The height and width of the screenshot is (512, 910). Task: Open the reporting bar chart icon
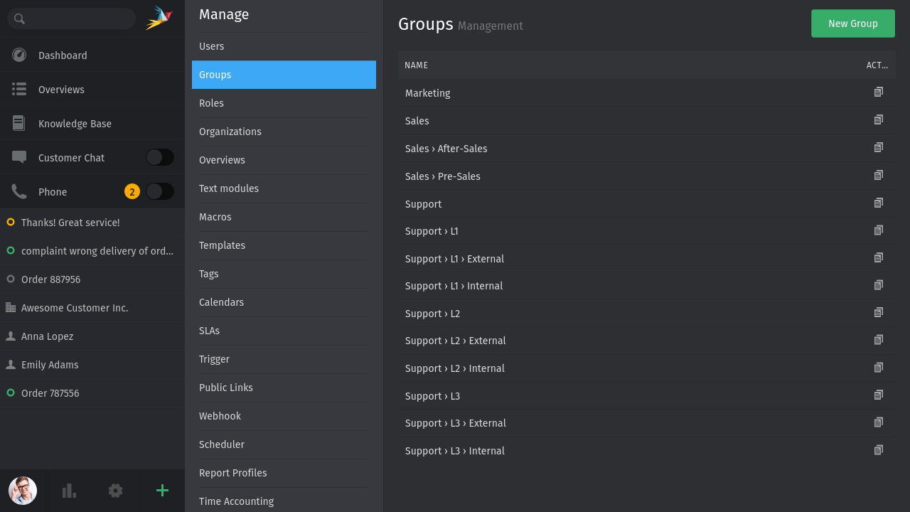point(68,490)
